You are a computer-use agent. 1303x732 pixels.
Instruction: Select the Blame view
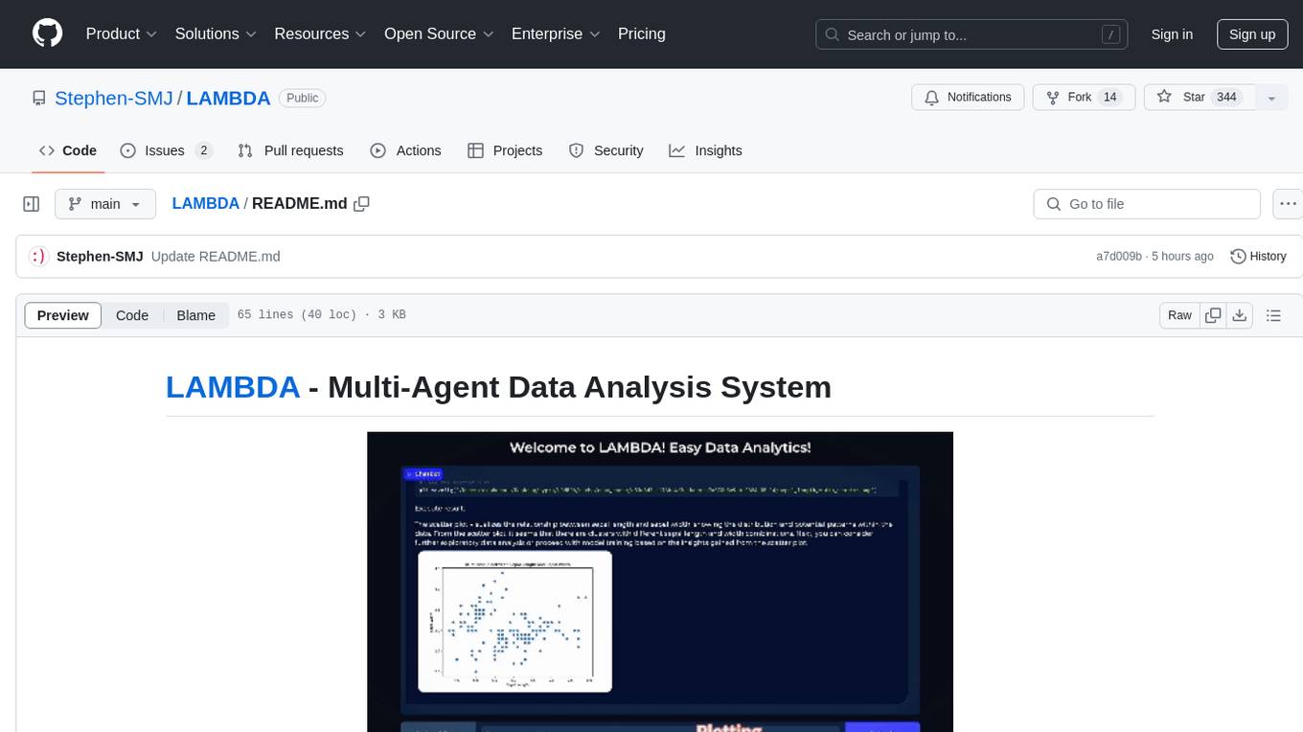point(195,315)
